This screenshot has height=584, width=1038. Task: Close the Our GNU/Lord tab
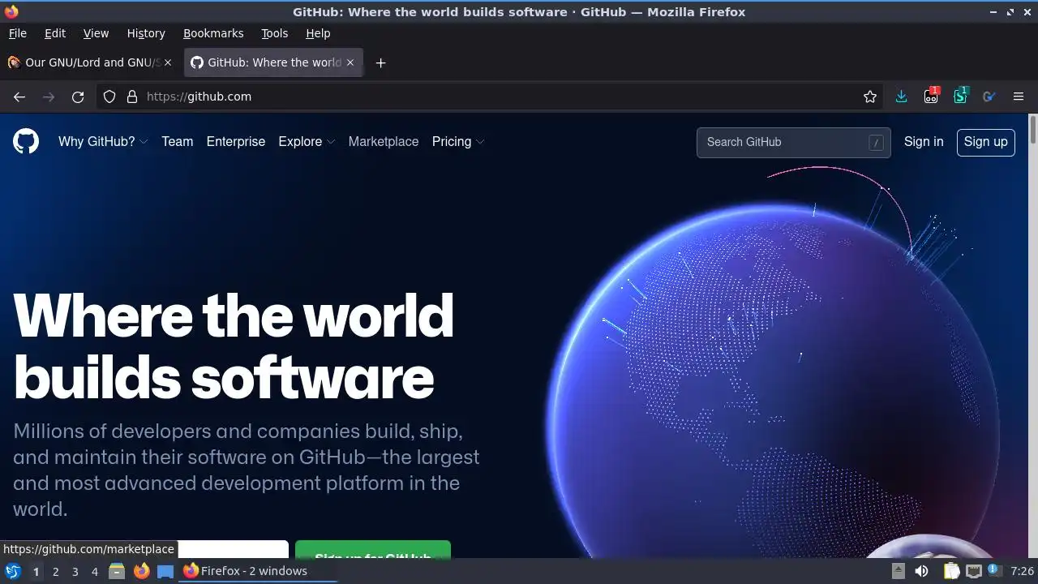click(x=168, y=62)
